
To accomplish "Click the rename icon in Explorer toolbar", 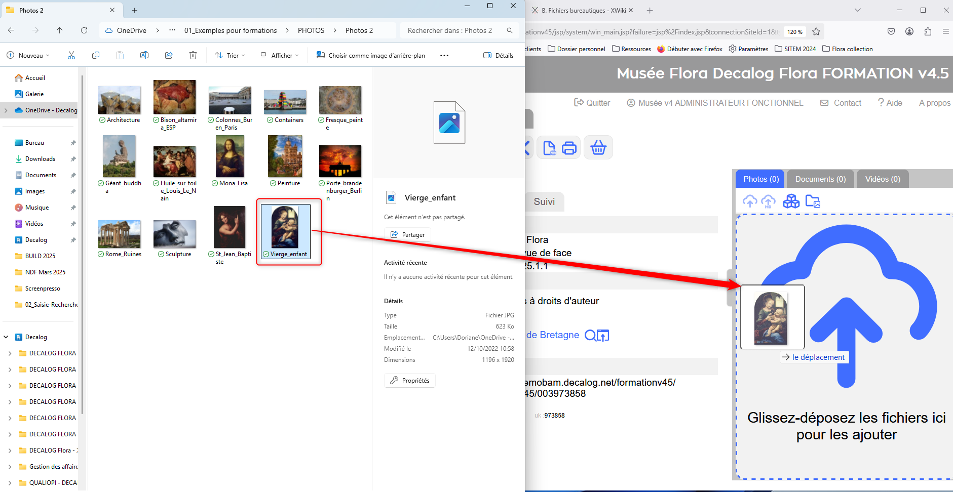I will tap(144, 56).
